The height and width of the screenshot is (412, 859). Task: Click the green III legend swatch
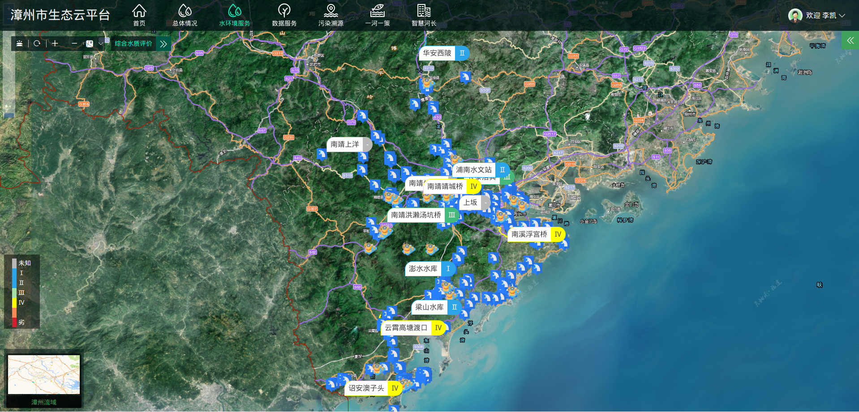click(14, 293)
